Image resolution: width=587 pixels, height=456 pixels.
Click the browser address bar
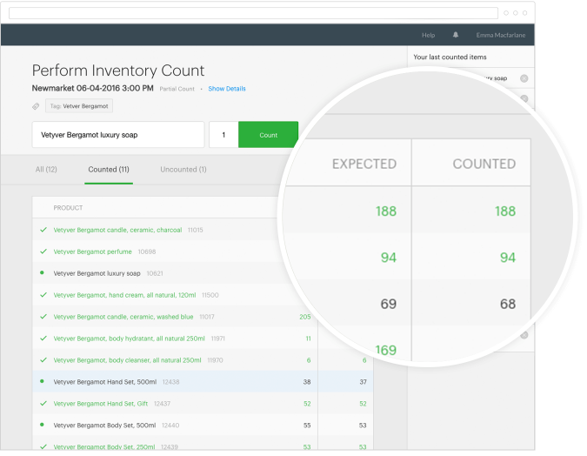[x=253, y=13]
